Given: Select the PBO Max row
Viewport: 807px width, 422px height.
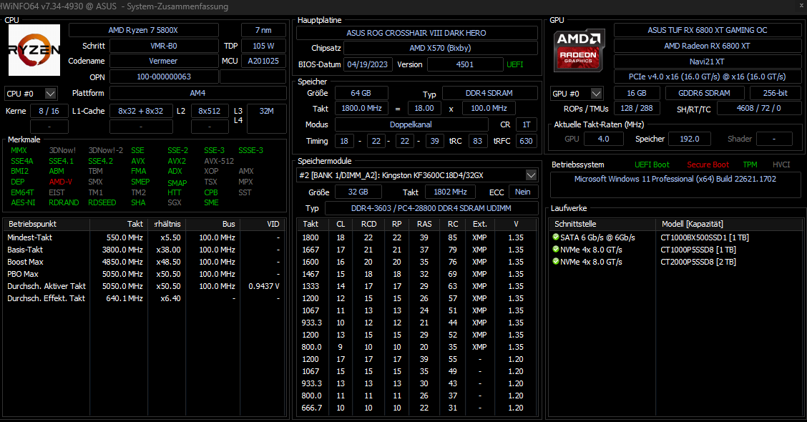Looking at the screenshot, I should pyautogui.click(x=144, y=275).
